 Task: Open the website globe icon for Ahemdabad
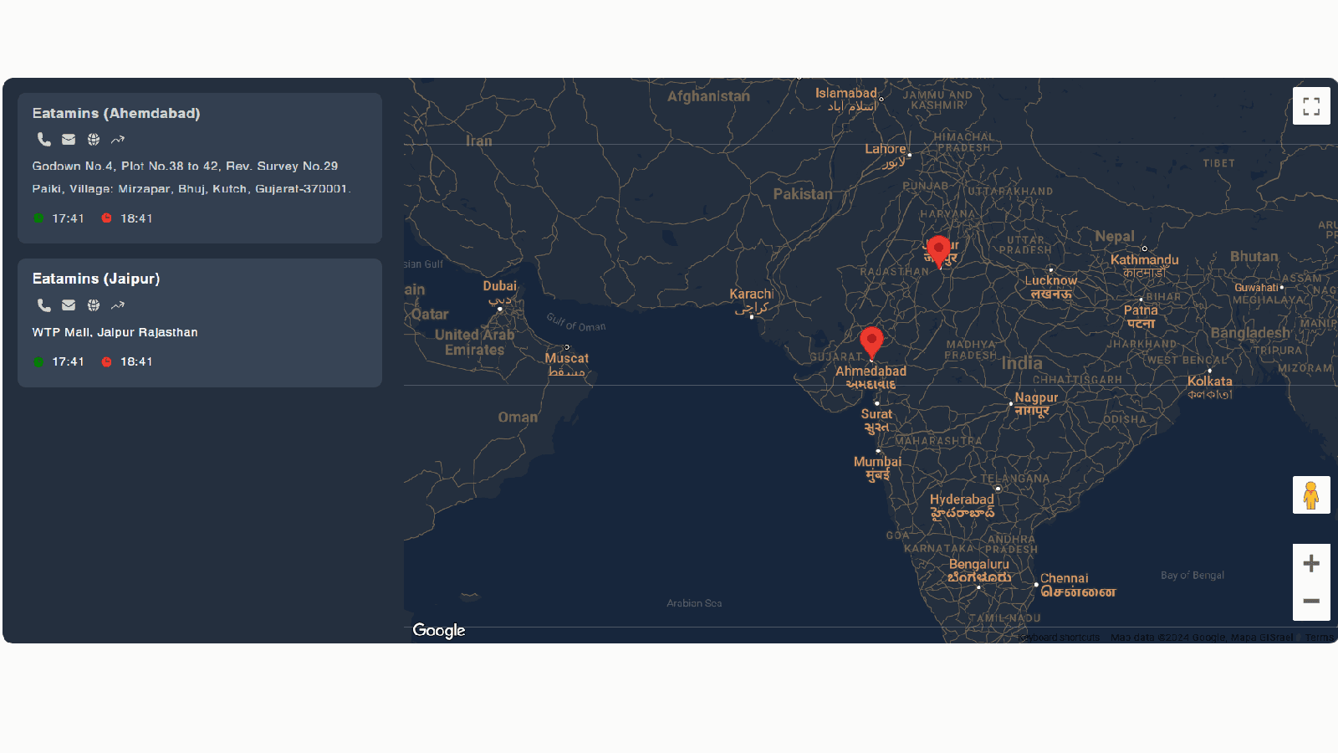[x=94, y=140]
